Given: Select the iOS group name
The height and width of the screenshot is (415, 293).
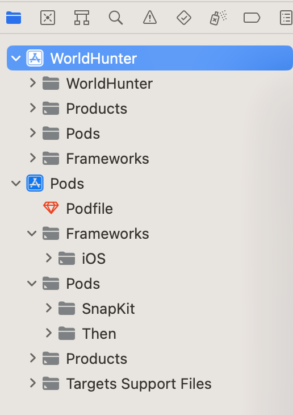Looking at the screenshot, I should [x=94, y=259].
